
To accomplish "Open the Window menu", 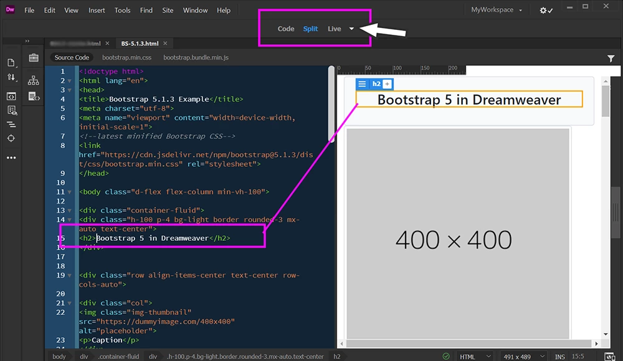I will click(x=195, y=11).
